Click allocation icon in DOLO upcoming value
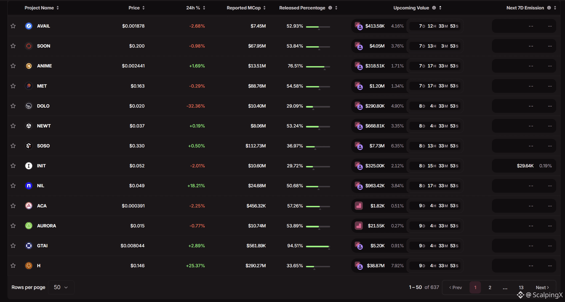Screen dimensions: 565x302 point(359,106)
